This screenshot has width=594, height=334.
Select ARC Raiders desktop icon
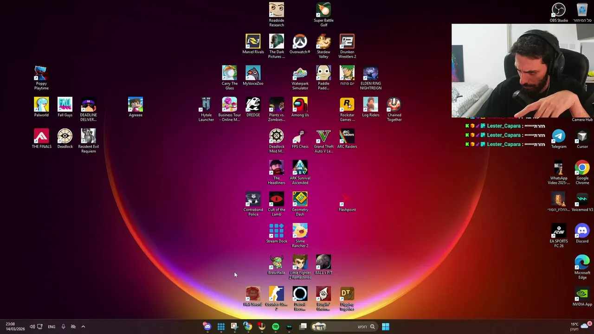(347, 139)
